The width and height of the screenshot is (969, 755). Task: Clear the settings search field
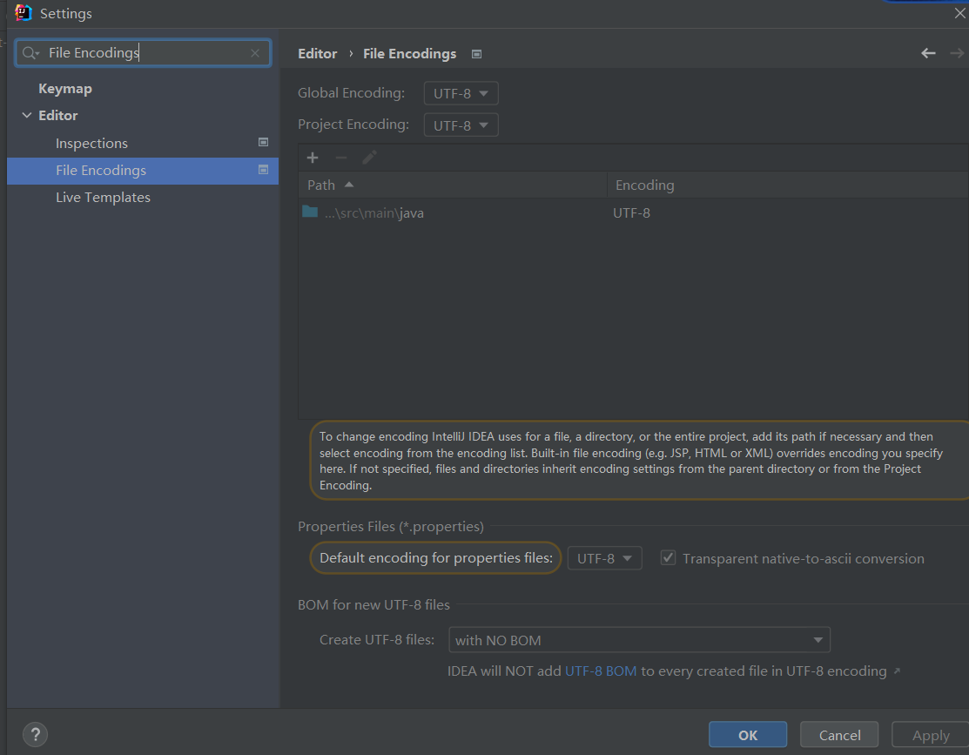point(254,53)
